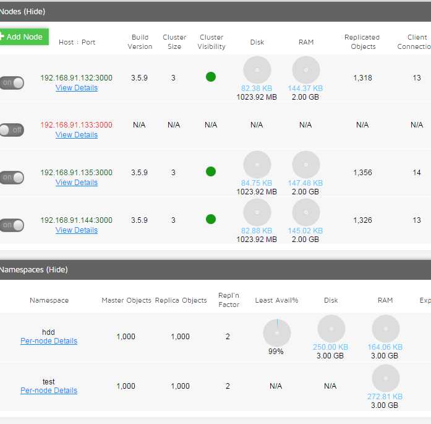Click green cluster visibility dot for node 192.168.91.135
431x424 pixels.
tap(211, 171)
